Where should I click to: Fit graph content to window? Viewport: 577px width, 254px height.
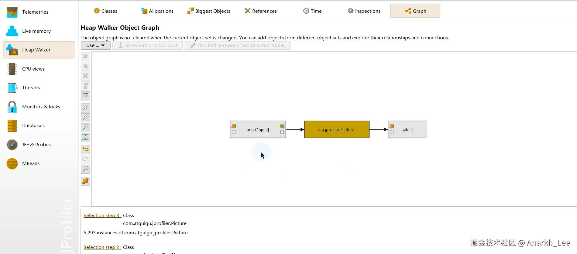[x=85, y=137]
